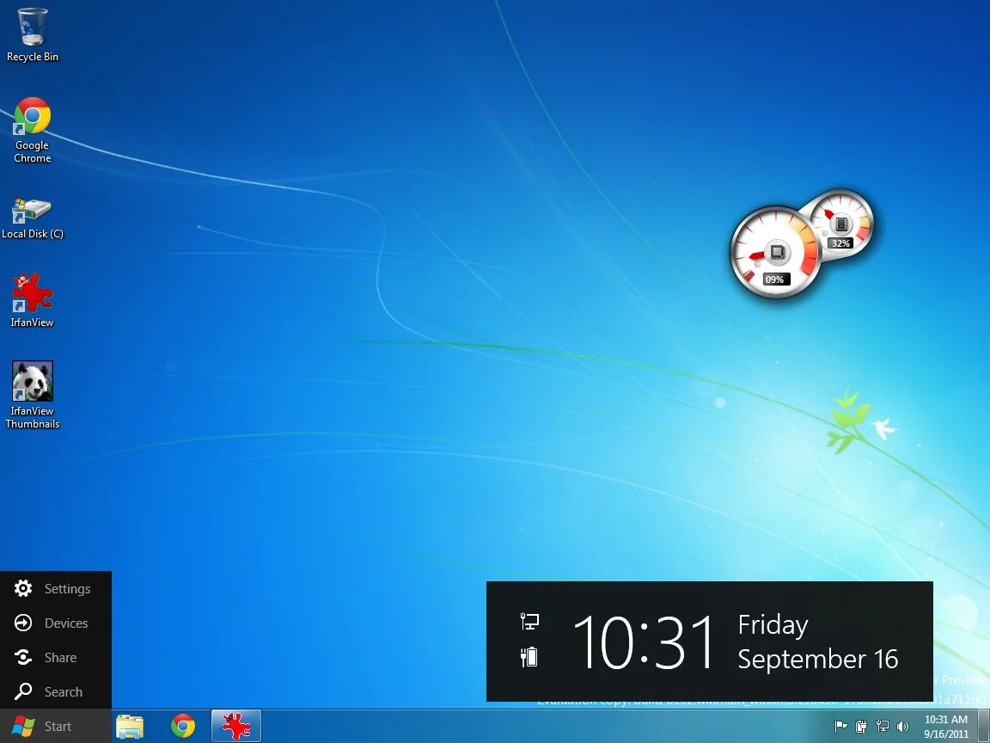The image size is (990, 743).
Task: Click the Friday text in the overlay
Action: pos(773,625)
